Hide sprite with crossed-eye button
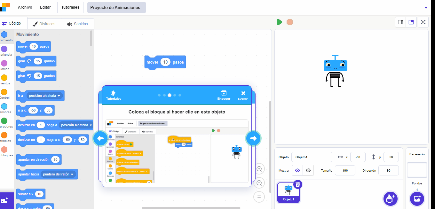 click(308, 170)
